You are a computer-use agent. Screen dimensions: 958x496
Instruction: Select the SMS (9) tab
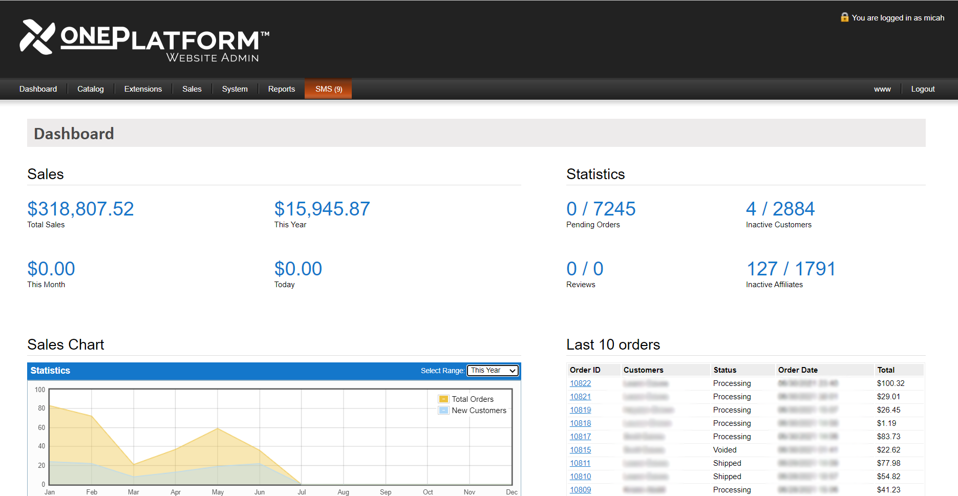click(328, 89)
